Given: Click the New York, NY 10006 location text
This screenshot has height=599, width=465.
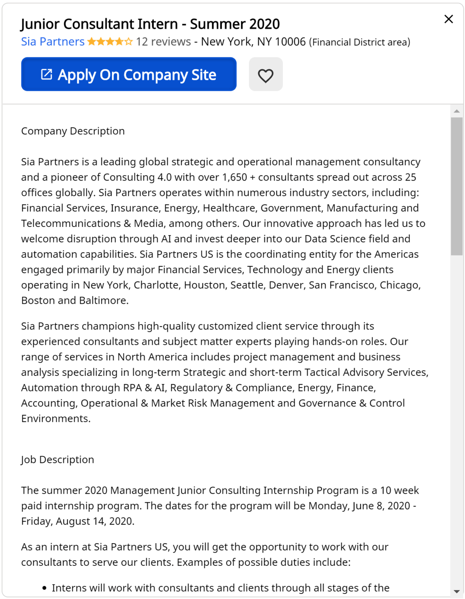Looking at the screenshot, I should coord(253,42).
